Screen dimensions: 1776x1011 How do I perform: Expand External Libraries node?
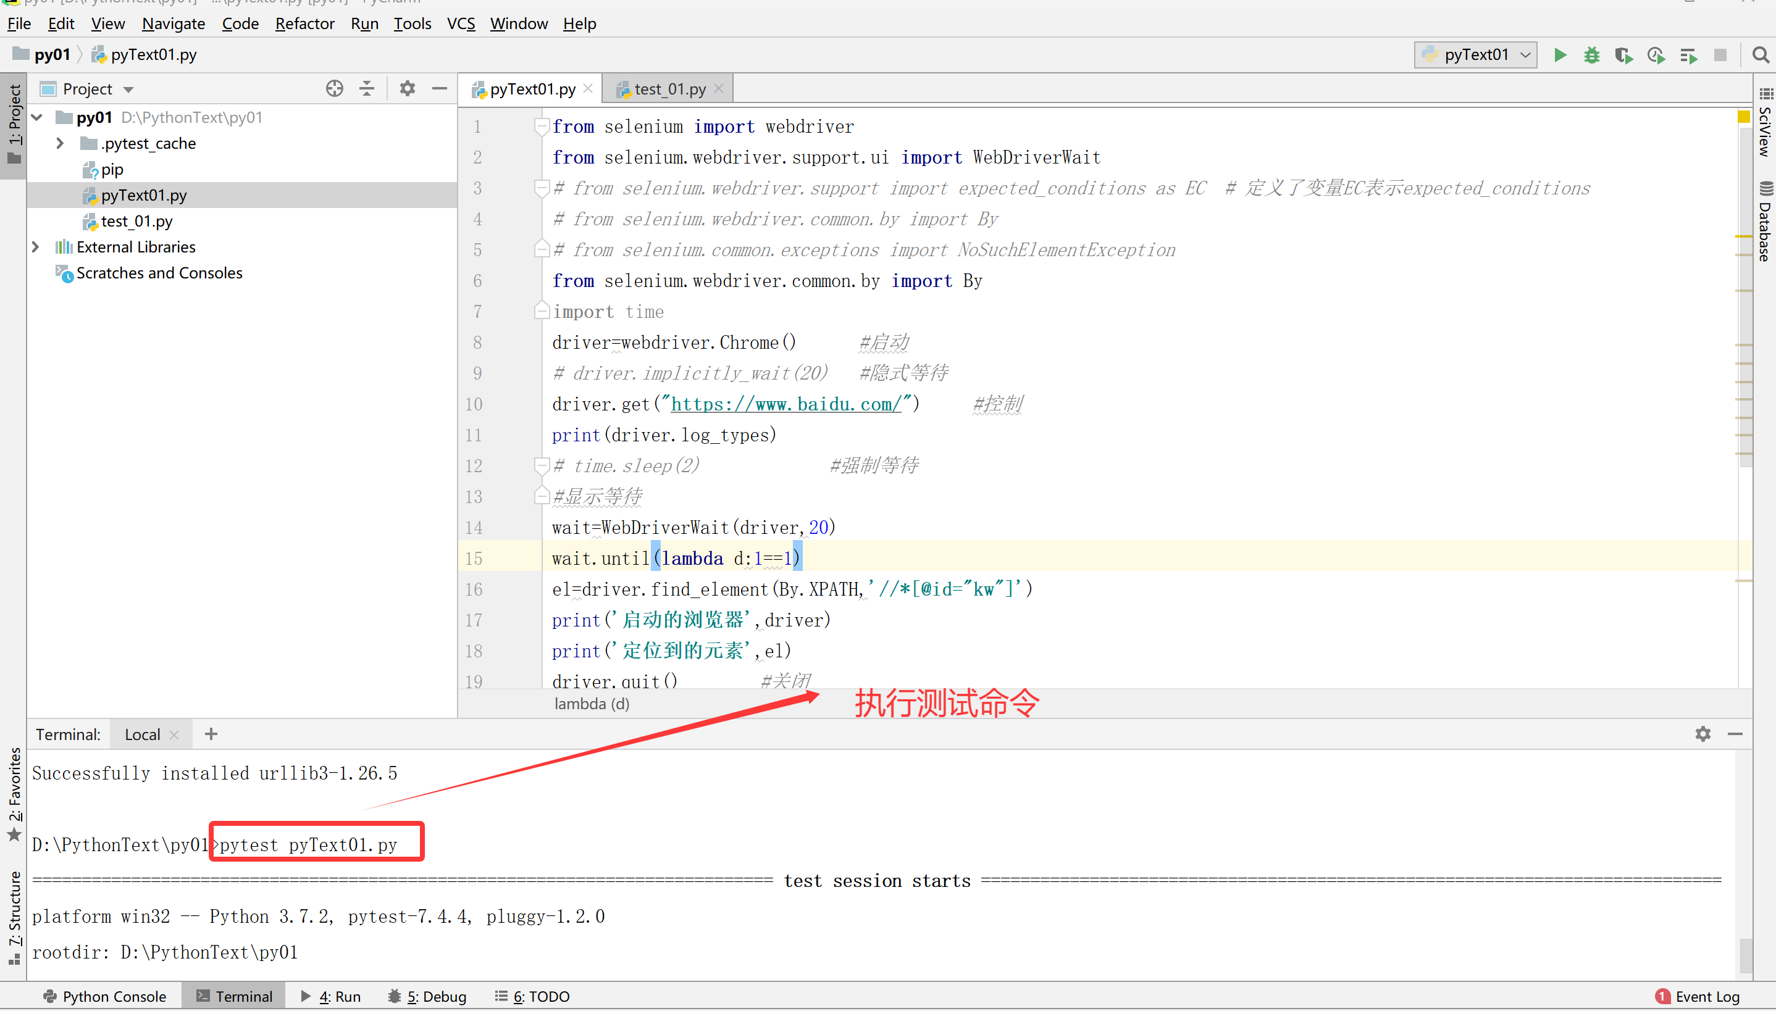coord(36,247)
